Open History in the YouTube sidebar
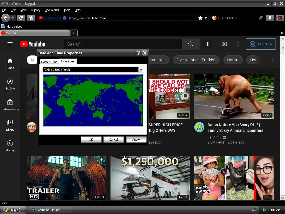Screen dimensions: 285x214 click(10, 146)
